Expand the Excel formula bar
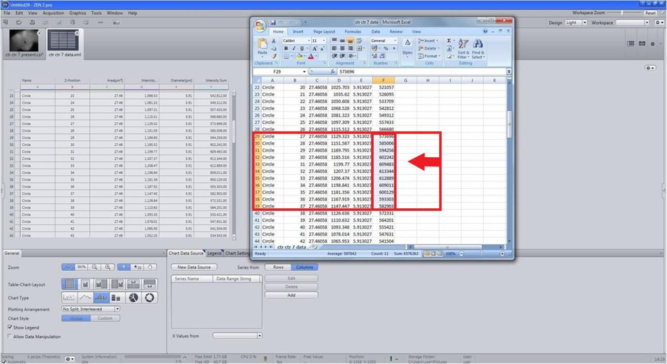This screenshot has width=667, height=364. [x=509, y=72]
